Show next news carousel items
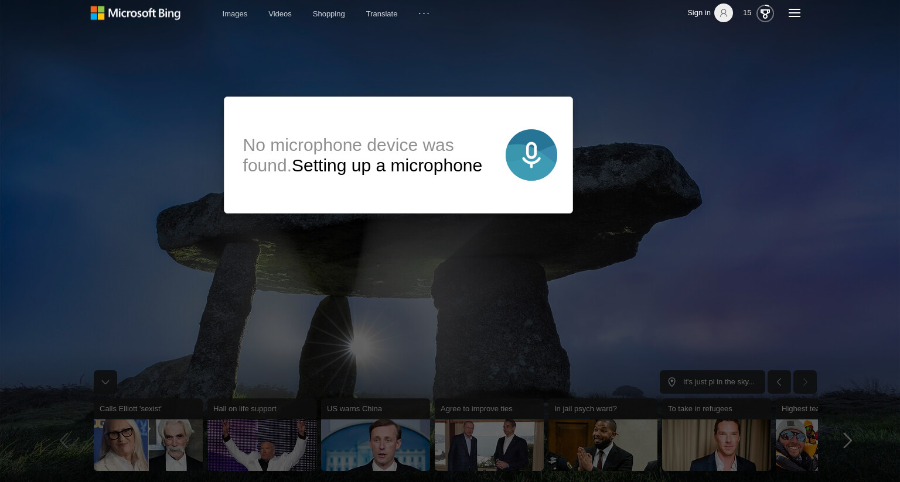The height and width of the screenshot is (482, 900). pyautogui.click(x=847, y=440)
